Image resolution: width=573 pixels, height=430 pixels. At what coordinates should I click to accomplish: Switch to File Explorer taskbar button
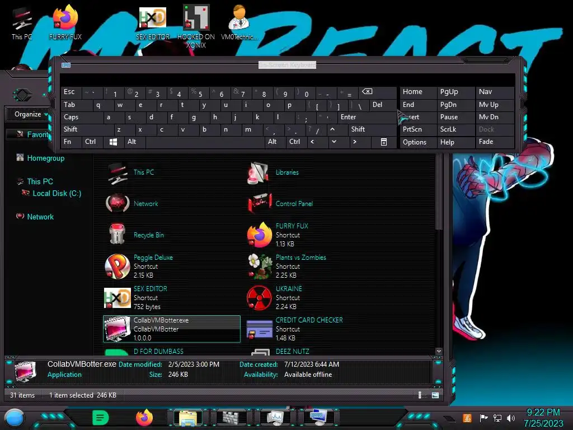188,418
